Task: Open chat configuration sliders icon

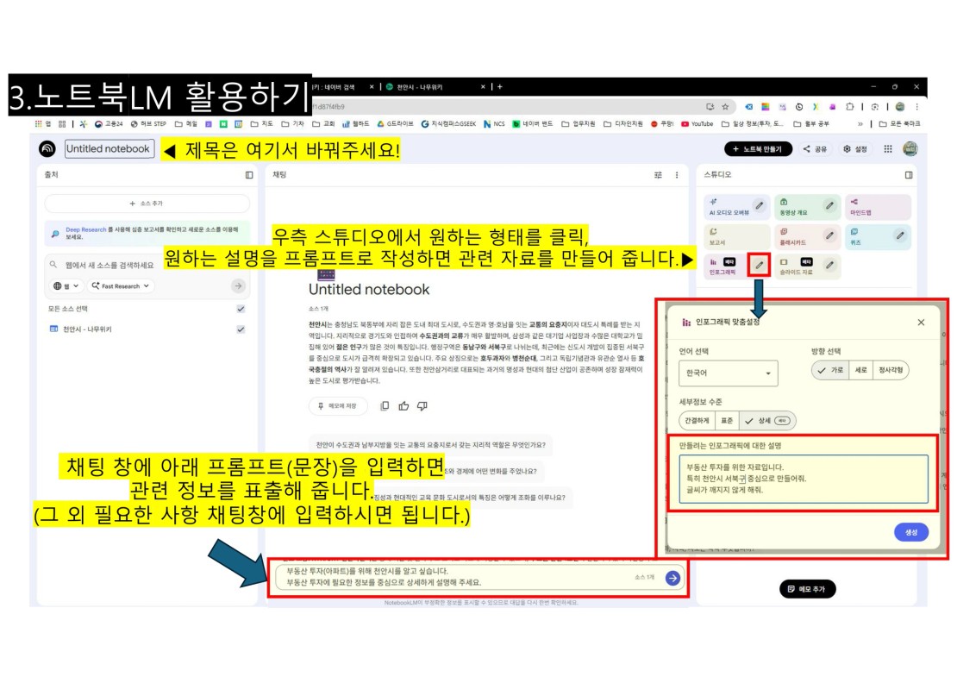Action: 658,175
